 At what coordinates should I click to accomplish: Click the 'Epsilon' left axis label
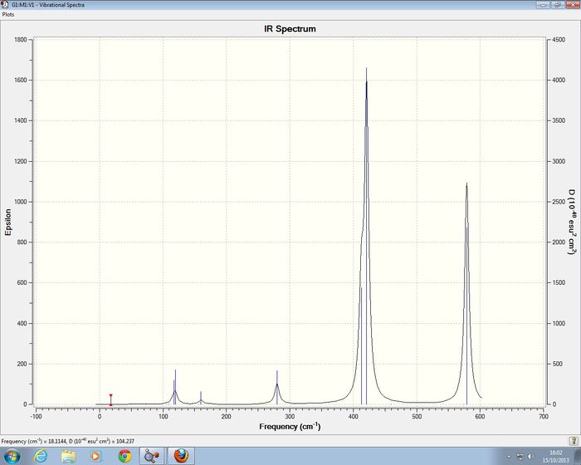pyautogui.click(x=8, y=222)
